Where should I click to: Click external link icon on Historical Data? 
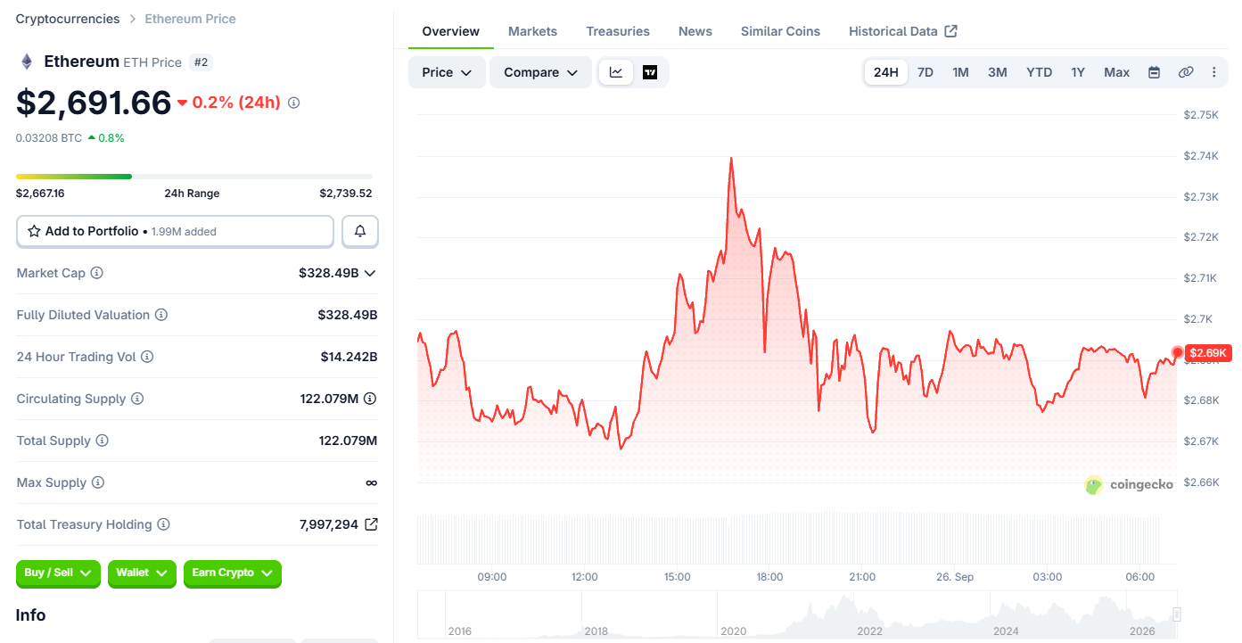click(951, 31)
